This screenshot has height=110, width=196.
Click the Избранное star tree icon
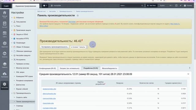(14, 18)
